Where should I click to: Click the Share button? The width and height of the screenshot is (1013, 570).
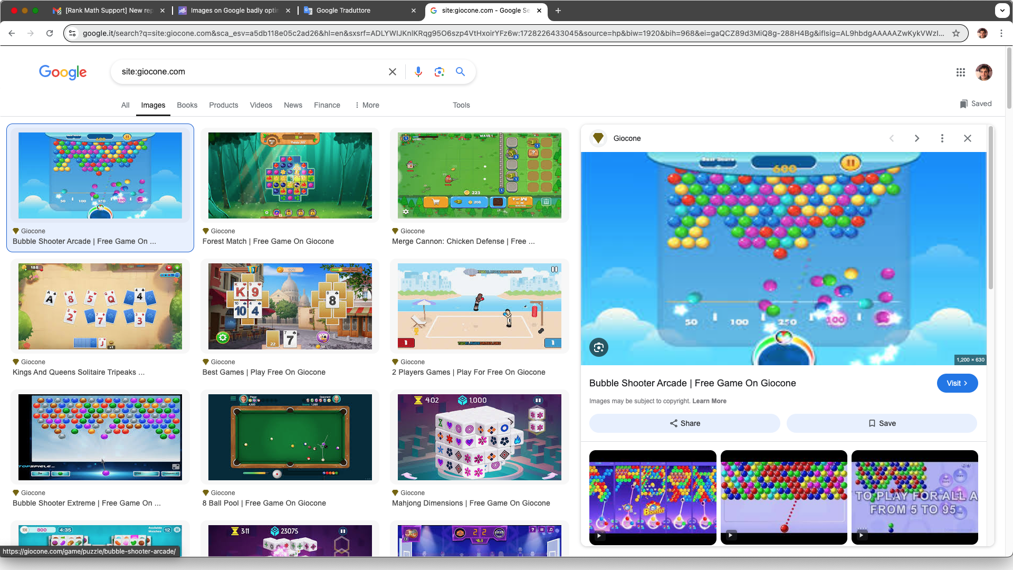684,423
